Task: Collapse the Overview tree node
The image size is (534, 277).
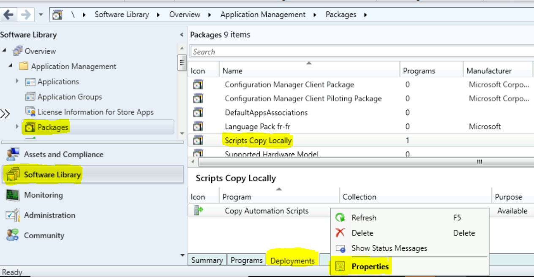Action: tap(5, 51)
